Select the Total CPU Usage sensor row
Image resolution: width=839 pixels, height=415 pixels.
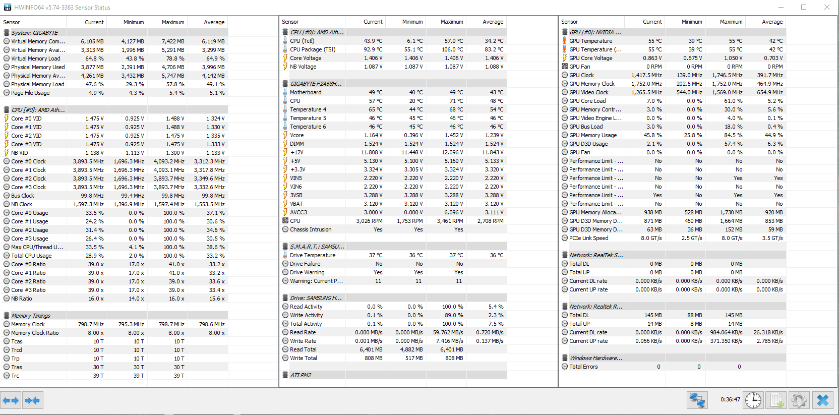pos(31,256)
